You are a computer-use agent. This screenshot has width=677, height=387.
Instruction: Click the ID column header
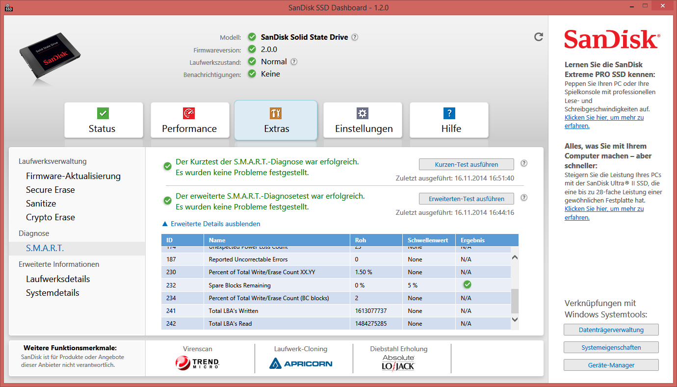182,240
